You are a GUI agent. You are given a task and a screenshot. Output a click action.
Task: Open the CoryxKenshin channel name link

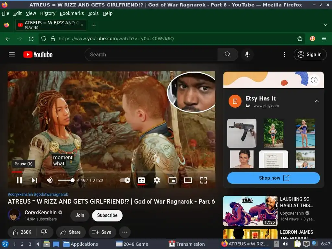pos(41,212)
